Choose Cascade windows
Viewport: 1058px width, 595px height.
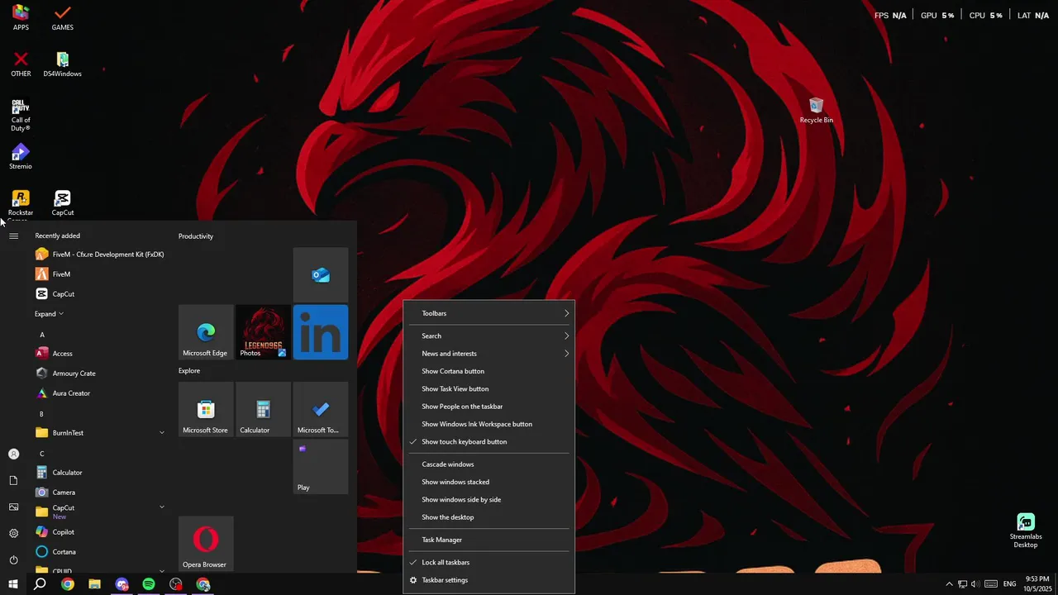point(488,464)
